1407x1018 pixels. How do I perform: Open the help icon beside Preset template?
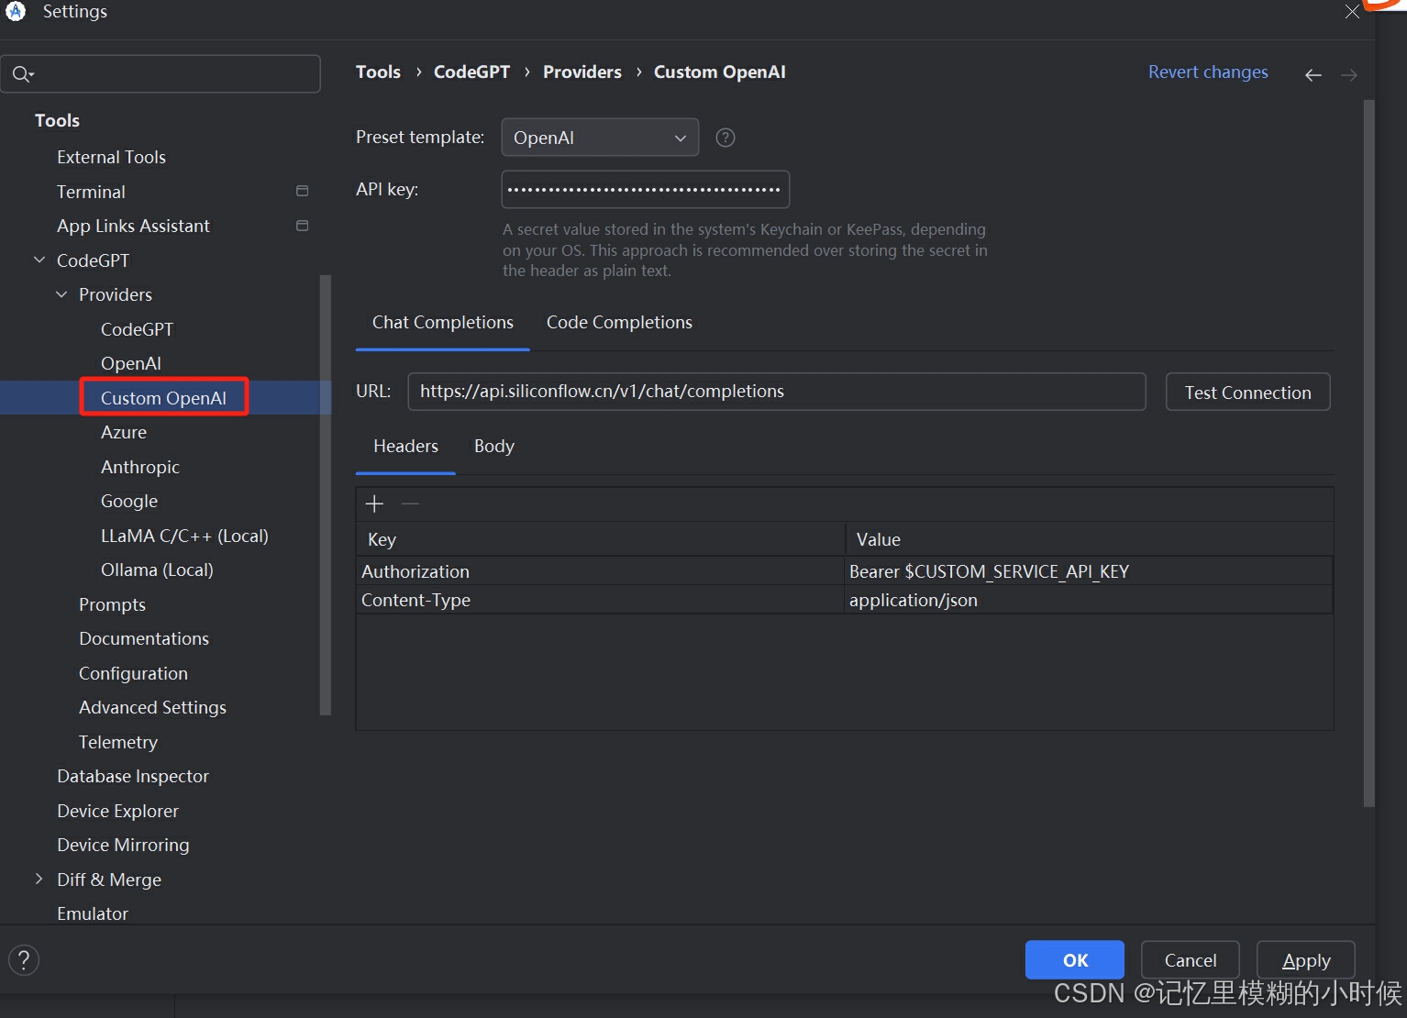pyautogui.click(x=725, y=138)
